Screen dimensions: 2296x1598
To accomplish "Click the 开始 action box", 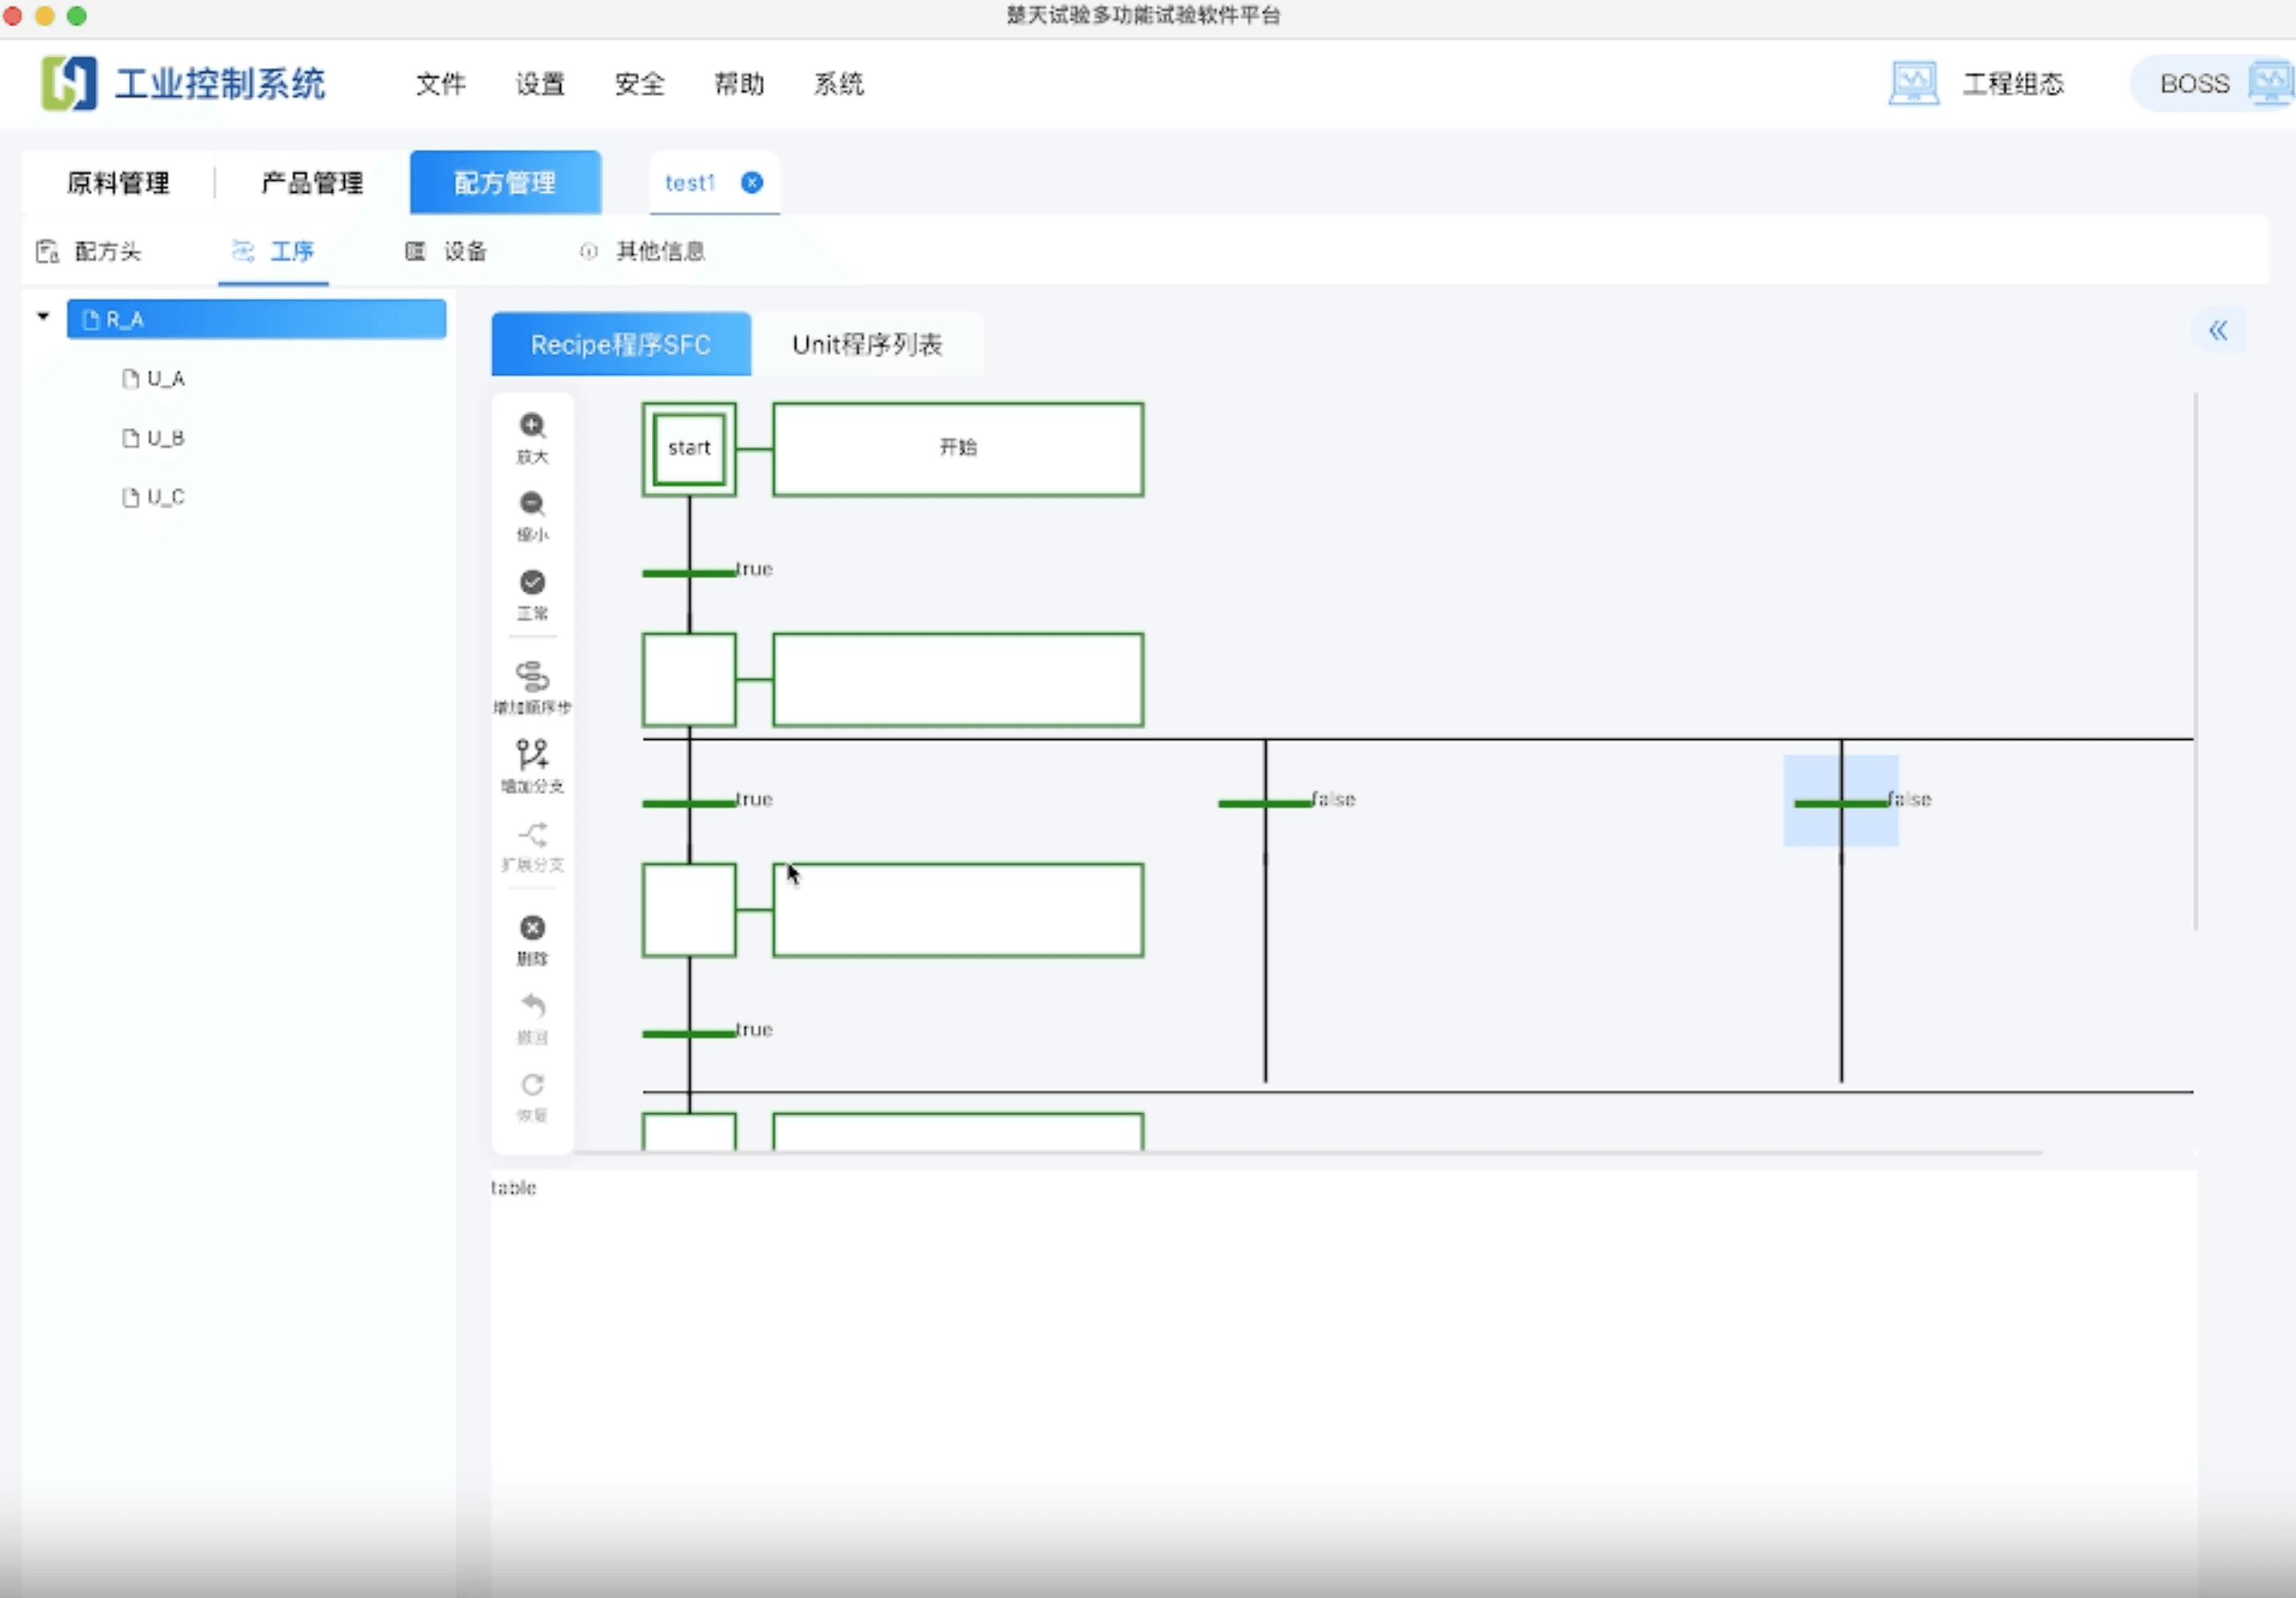I will 958,449.
